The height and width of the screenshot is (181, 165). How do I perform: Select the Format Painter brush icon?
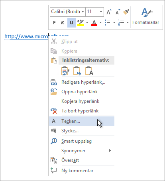(x=126, y=12)
